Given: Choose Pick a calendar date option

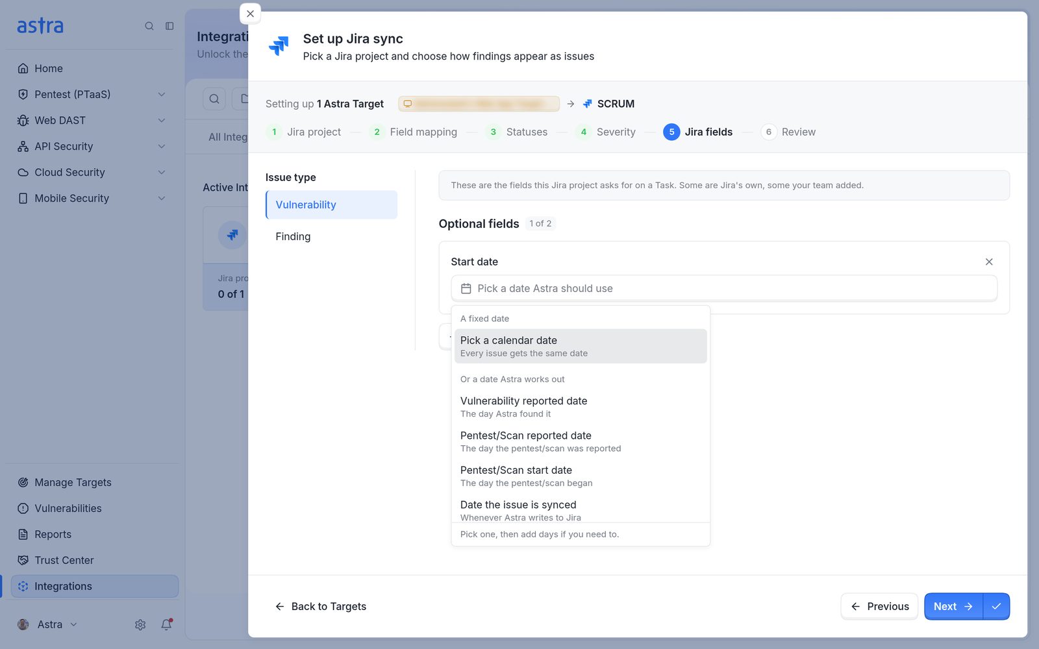Looking at the screenshot, I should (x=581, y=346).
